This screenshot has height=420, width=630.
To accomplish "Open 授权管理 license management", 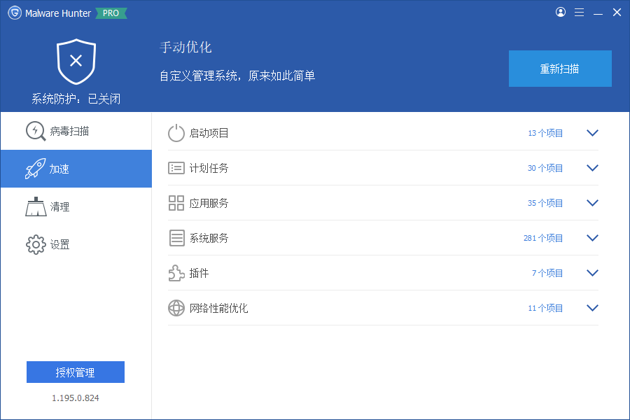I will click(75, 372).
